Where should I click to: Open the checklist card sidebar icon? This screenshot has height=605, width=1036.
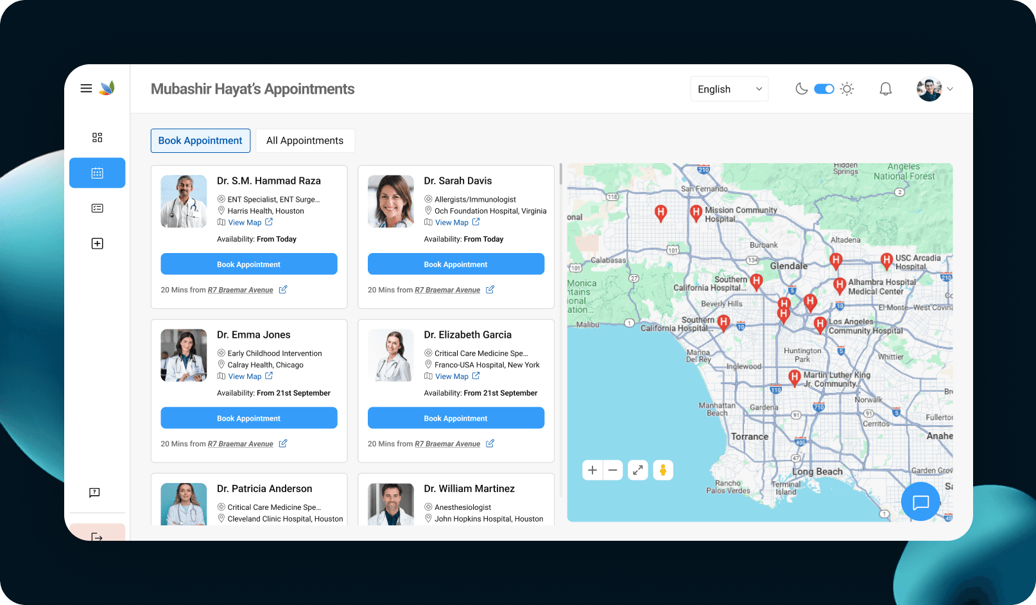click(97, 208)
